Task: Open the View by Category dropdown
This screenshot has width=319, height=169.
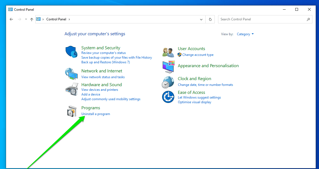Action: tap(245, 34)
